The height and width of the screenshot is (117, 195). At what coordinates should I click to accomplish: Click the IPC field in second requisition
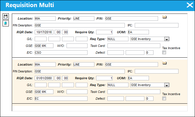[157, 71]
